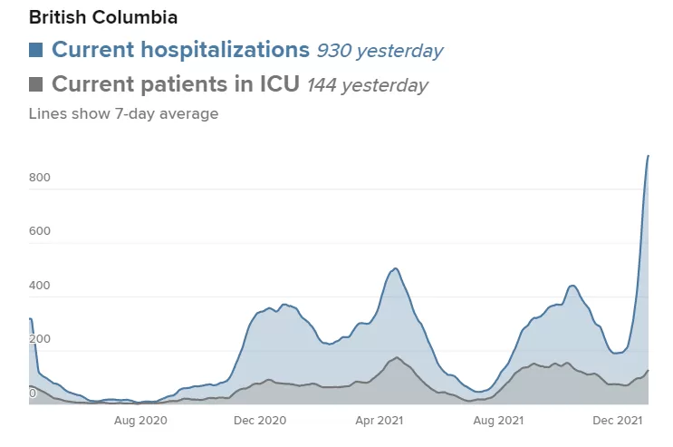The width and height of the screenshot is (673, 447).
Task: Click the British Columbia chart title
Action: click(x=103, y=17)
